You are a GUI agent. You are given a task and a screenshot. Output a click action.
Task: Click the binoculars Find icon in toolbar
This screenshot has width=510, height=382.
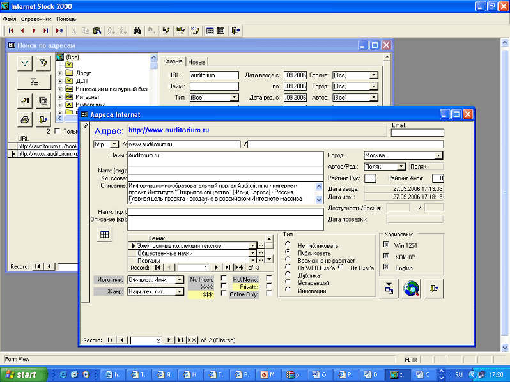[x=137, y=30]
